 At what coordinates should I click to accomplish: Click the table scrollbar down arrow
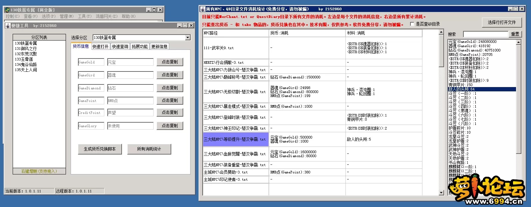tap(441, 192)
